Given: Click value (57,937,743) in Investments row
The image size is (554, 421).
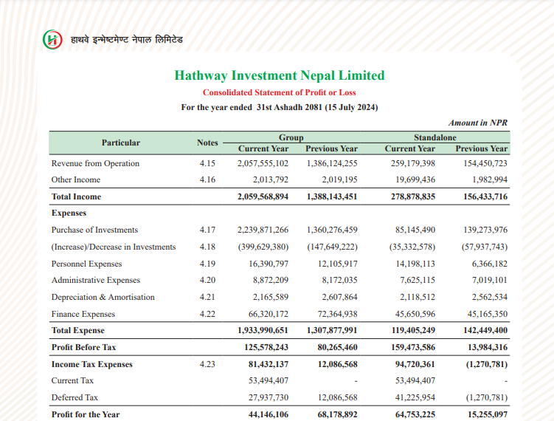Looking at the screenshot, I should coord(485,247).
